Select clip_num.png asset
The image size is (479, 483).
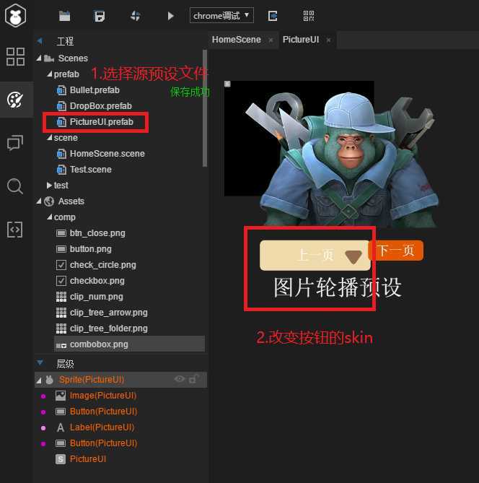pyautogui.click(x=97, y=297)
